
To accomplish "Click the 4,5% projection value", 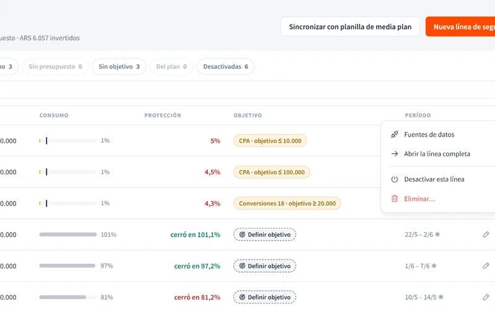I will coord(212,172).
